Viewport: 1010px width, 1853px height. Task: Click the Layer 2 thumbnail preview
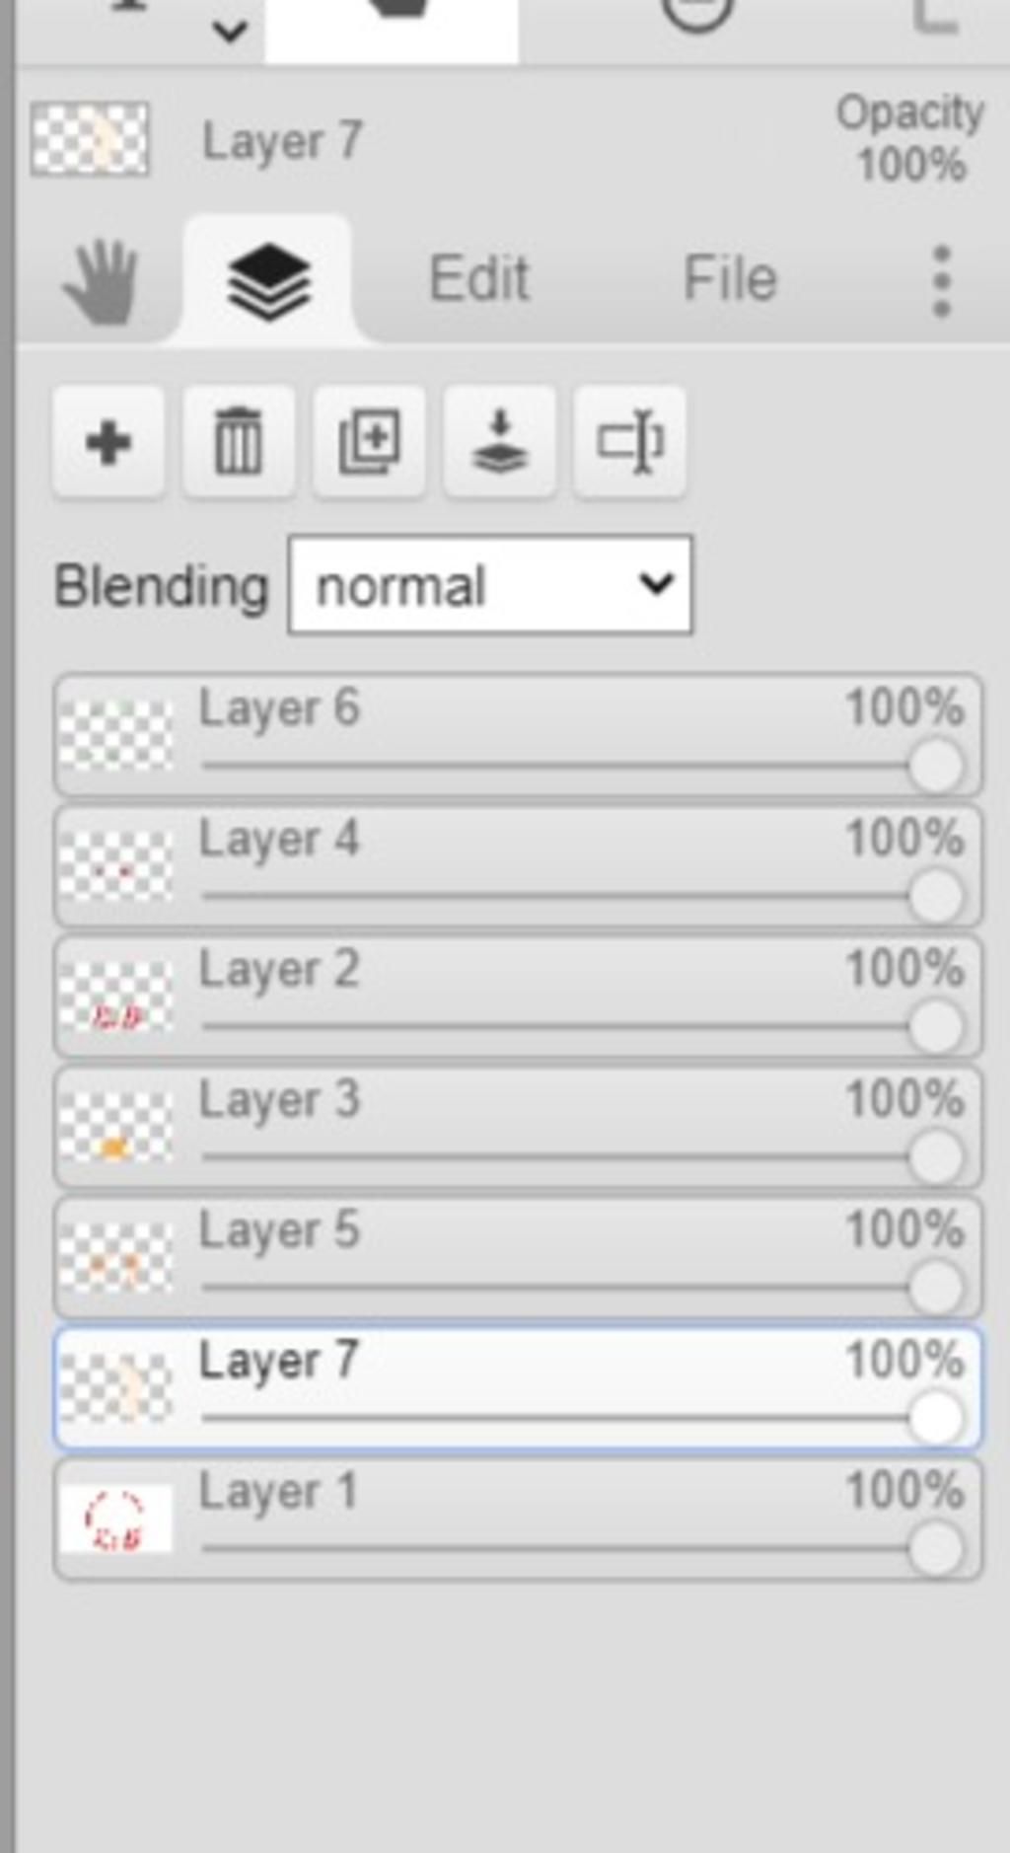(115, 997)
